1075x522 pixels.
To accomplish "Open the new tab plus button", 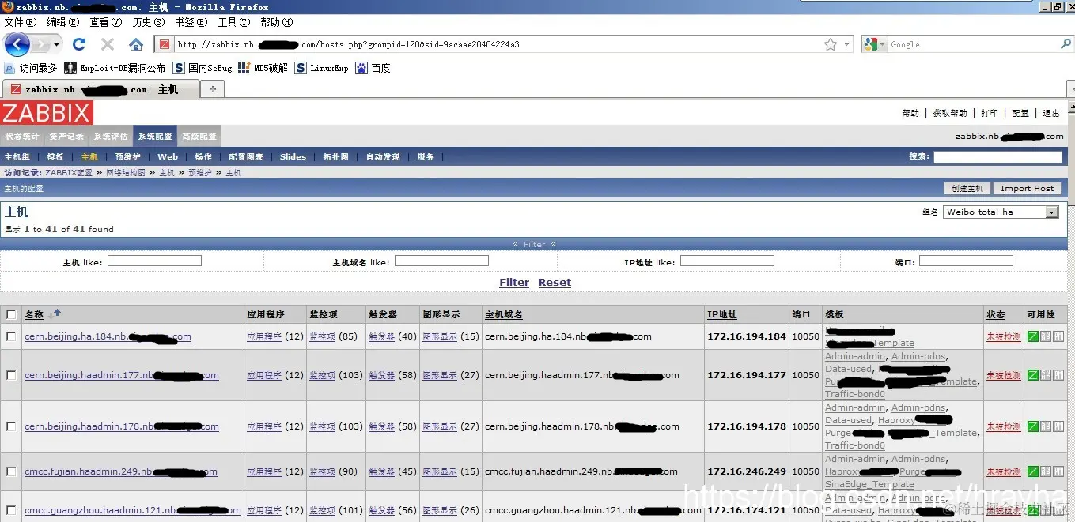I will (x=211, y=89).
